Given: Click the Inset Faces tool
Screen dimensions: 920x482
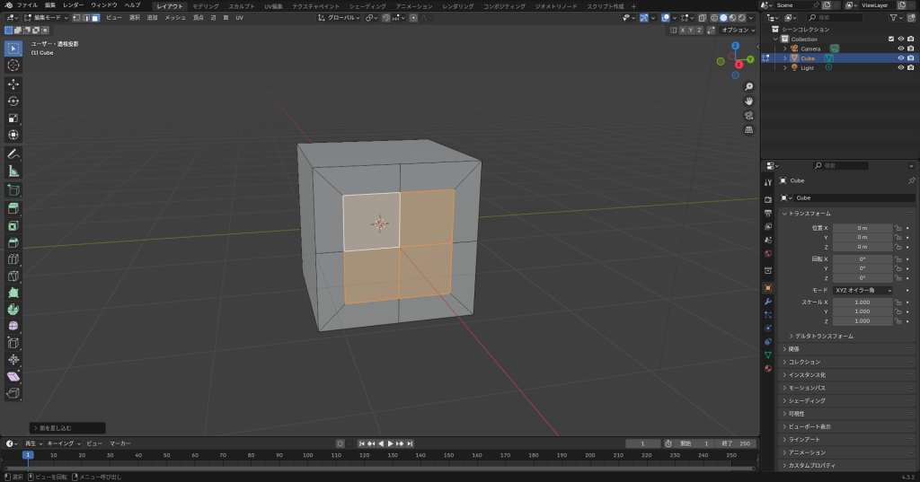Looking at the screenshot, I should (x=13, y=225).
